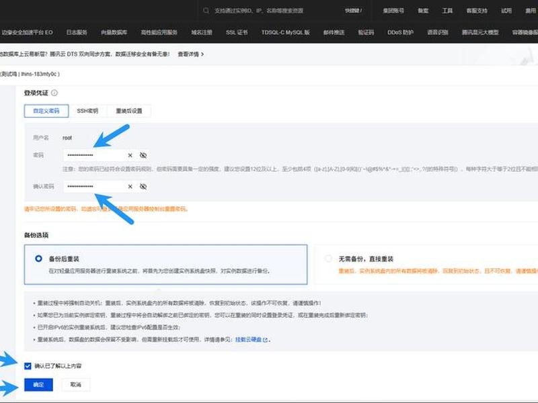Viewport: 538px width, 403px height.
Task: Open SSL 证书 in the nav bar
Action: (x=237, y=32)
